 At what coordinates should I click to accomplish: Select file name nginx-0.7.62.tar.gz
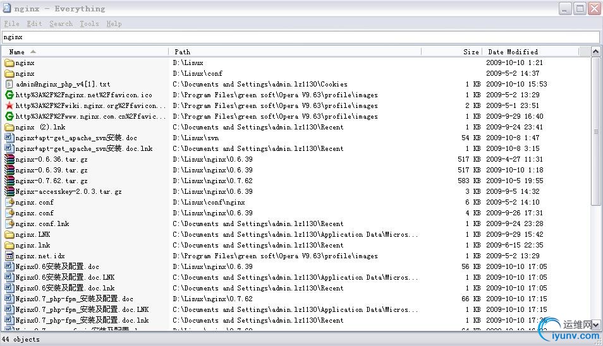(x=52, y=181)
